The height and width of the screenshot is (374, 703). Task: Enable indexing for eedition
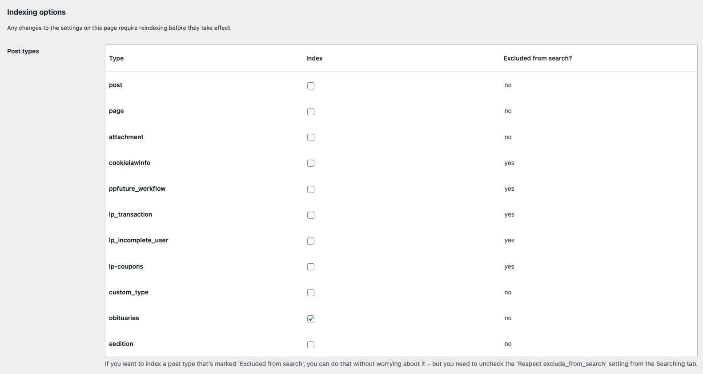click(x=311, y=345)
